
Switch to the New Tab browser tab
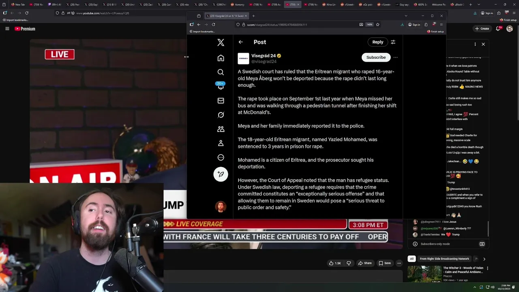(x=18, y=4)
